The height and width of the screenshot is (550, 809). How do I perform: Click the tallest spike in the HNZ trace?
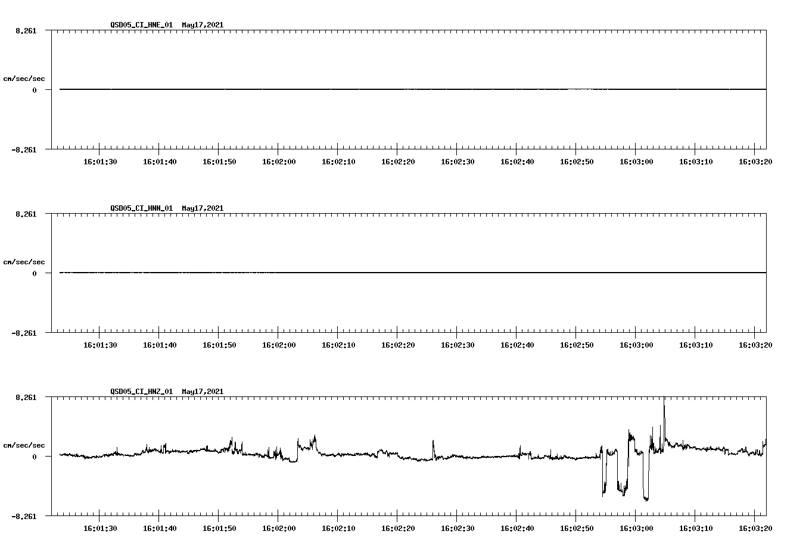click(664, 399)
